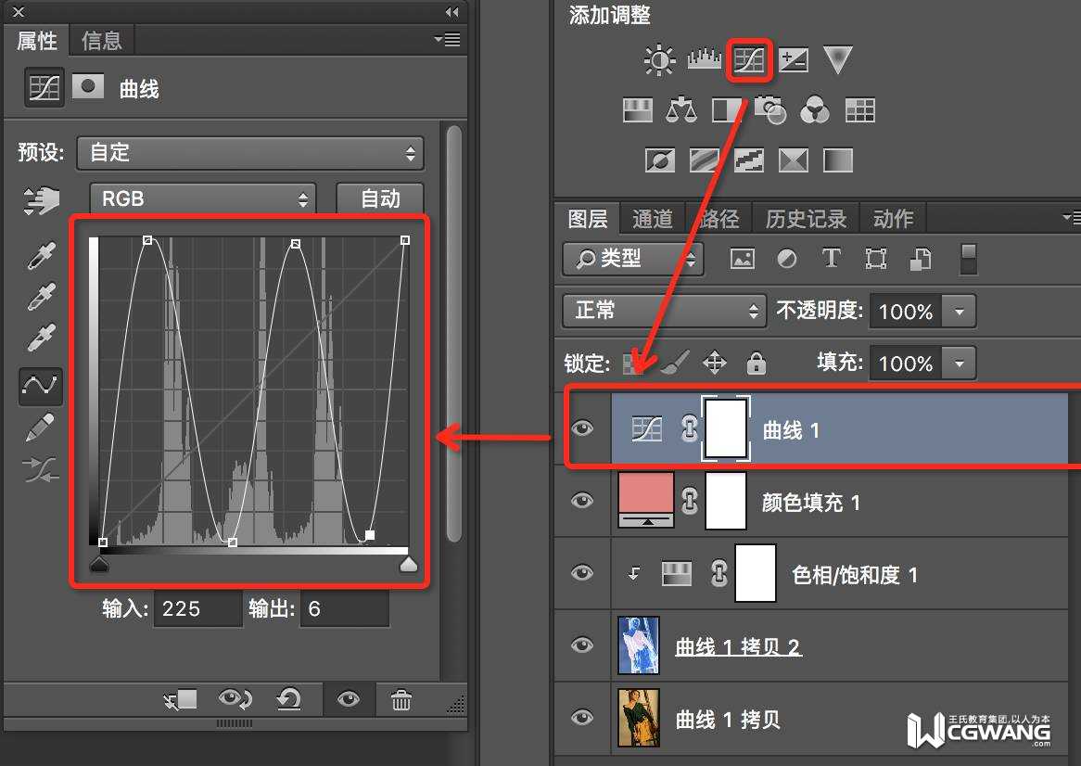Switch to the 通道 tab

[652, 219]
